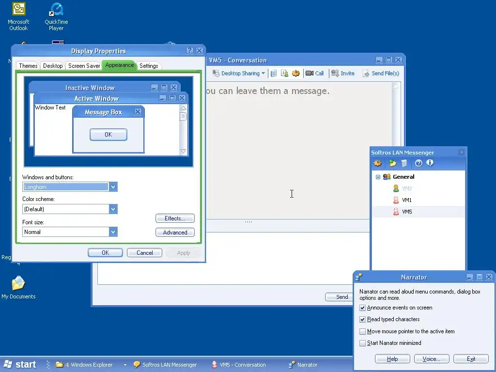
Task: Expand the Windows Explorer taskbar group arrow
Action: pos(125,365)
